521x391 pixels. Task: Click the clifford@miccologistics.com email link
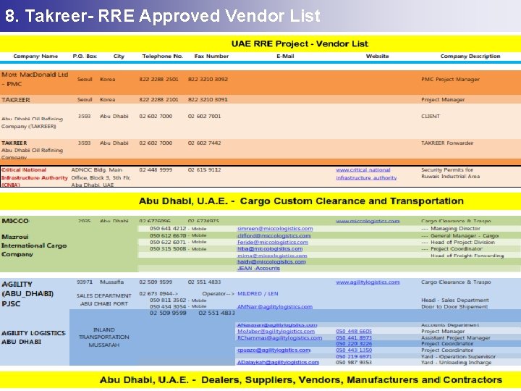click(x=274, y=236)
